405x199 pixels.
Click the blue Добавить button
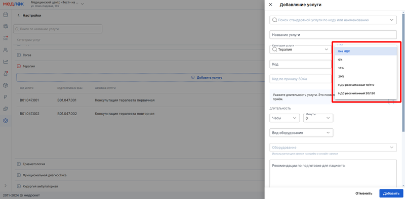(391, 193)
